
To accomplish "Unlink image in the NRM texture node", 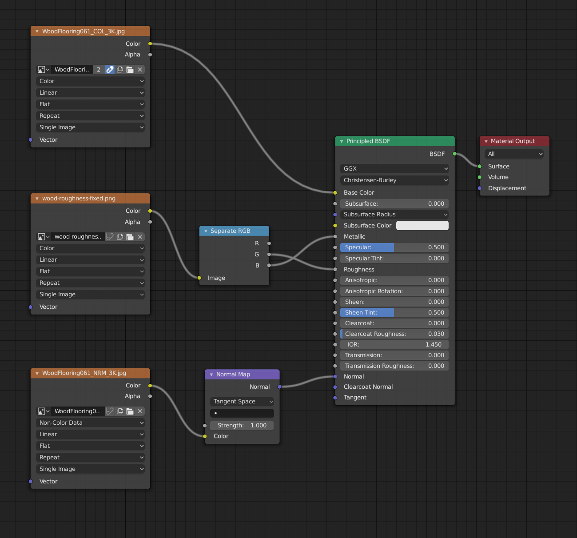I will tap(140, 411).
